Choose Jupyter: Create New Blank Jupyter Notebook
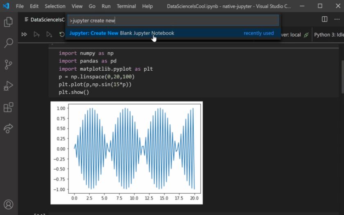The image size is (344, 215). (x=173, y=33)
